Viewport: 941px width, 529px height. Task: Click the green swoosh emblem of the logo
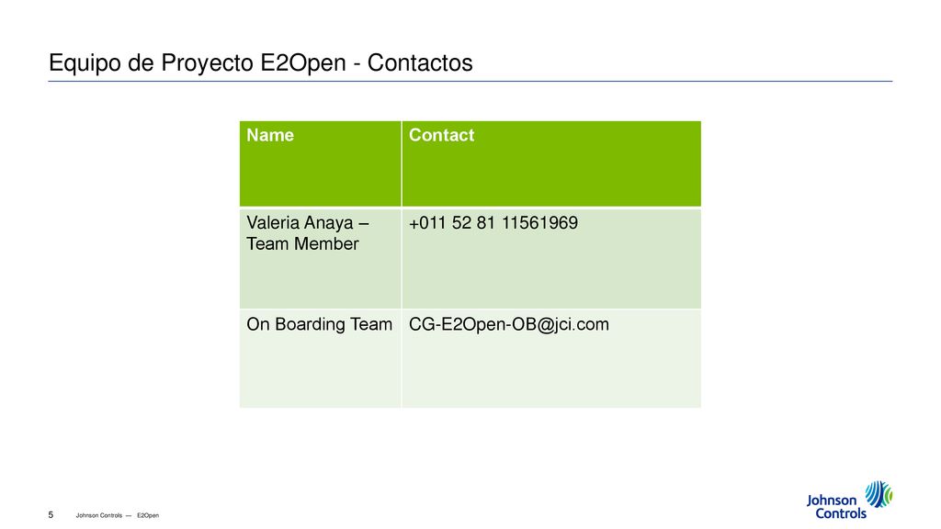point(879,493)
